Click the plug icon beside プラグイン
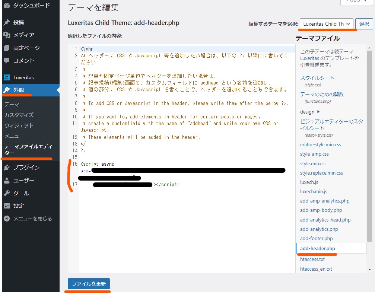The image size is (375, 293). pos(7,168)
